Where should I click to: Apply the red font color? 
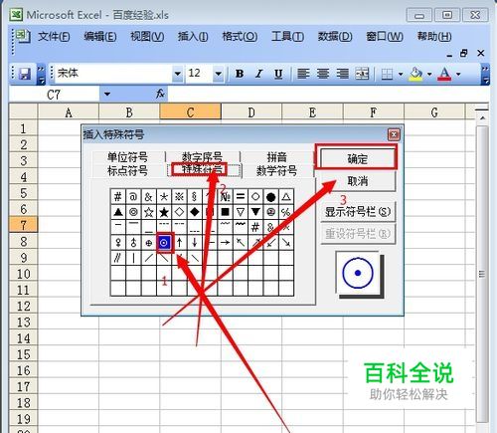[x=444, y=74]
